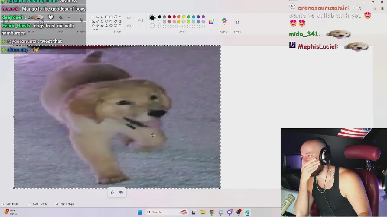Pick the dark red swatch

169,17
